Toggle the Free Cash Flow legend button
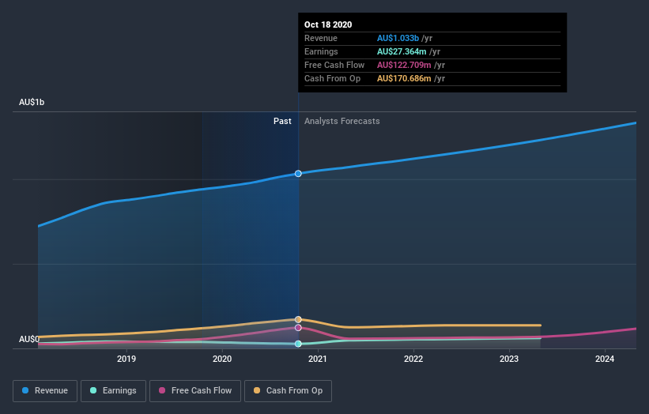Viewport: 649px width, 414px height. tap(195, 391)
